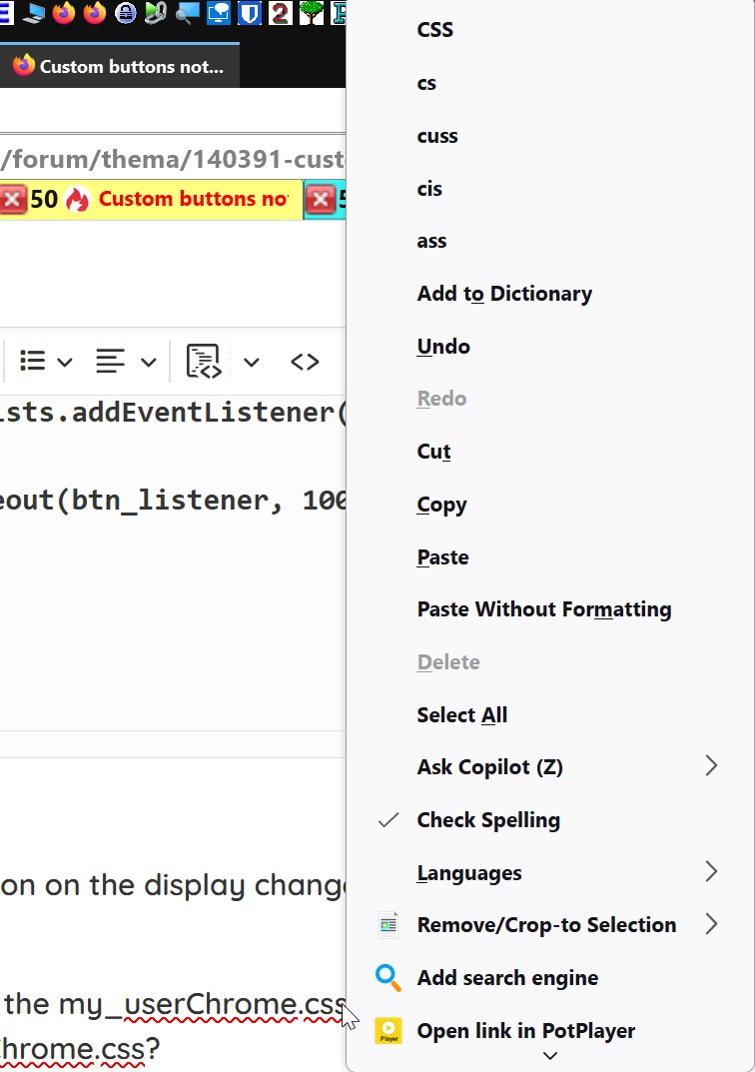Open the alignment dropdown arrow

point(148,362)
